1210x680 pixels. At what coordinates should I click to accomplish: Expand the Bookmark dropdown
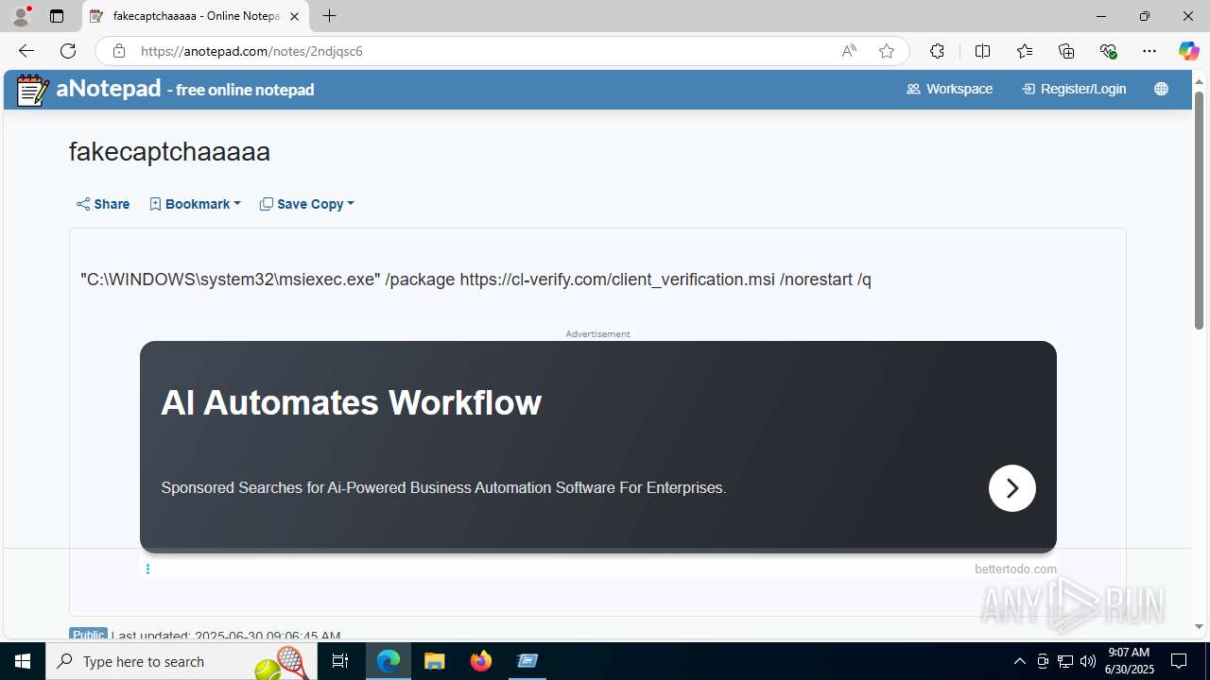[195, 204]
